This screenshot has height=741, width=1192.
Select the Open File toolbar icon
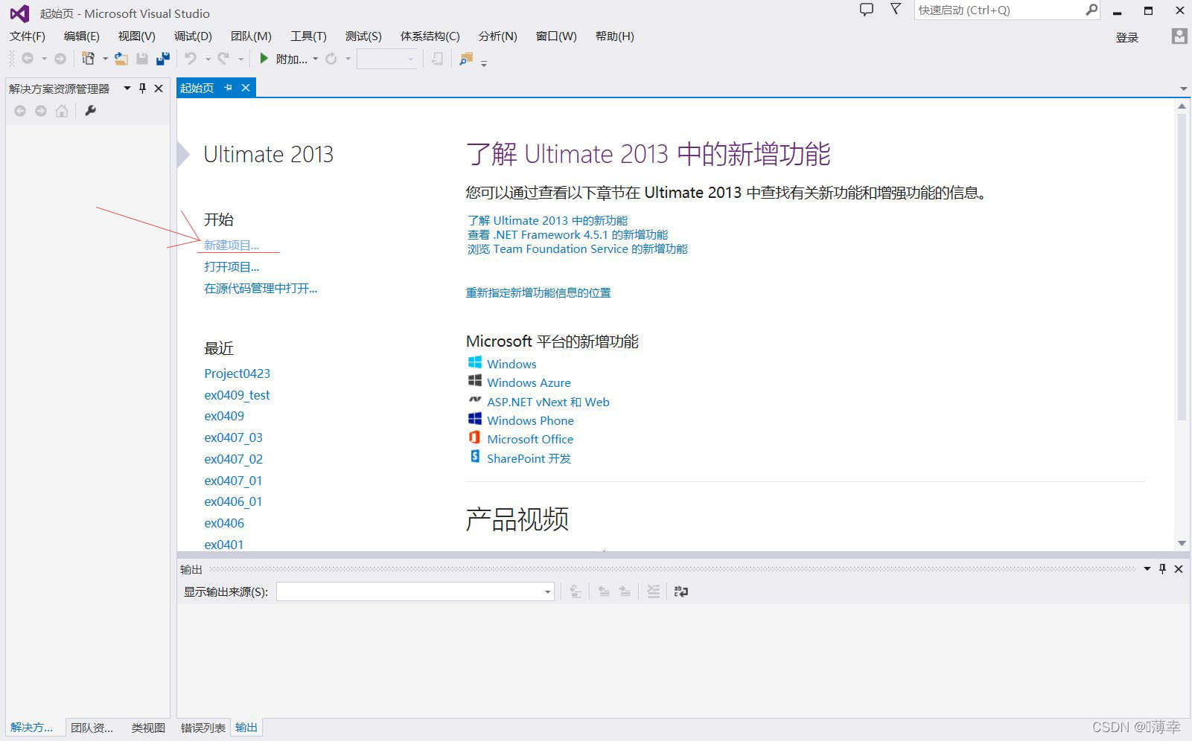coord(120,59)
